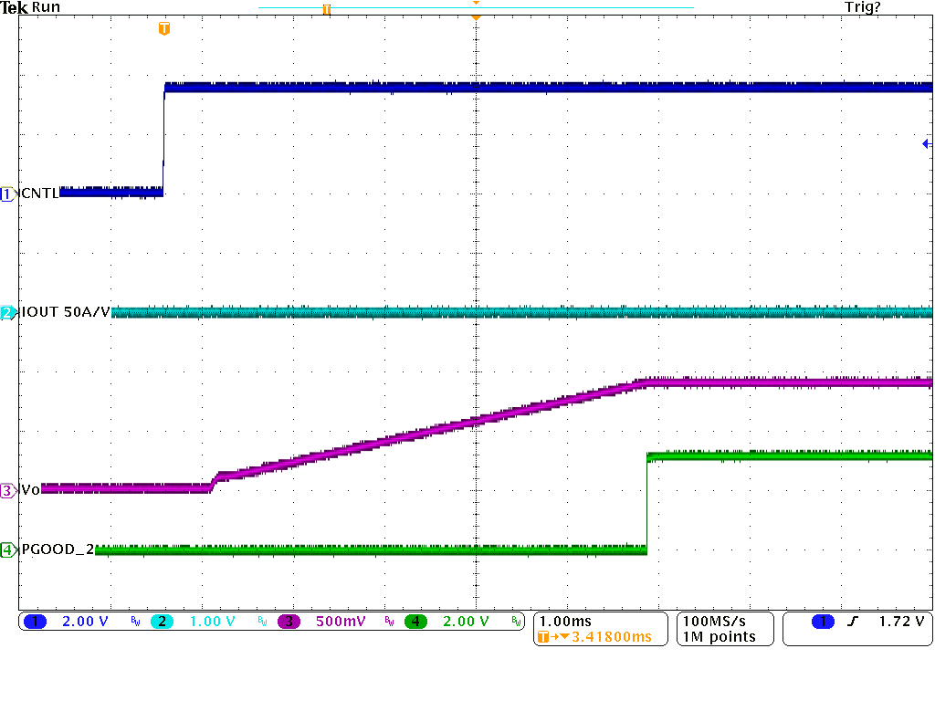Click the Run acquisition status
The height and width of the screenshot is (701, 935).
(46, 7)
